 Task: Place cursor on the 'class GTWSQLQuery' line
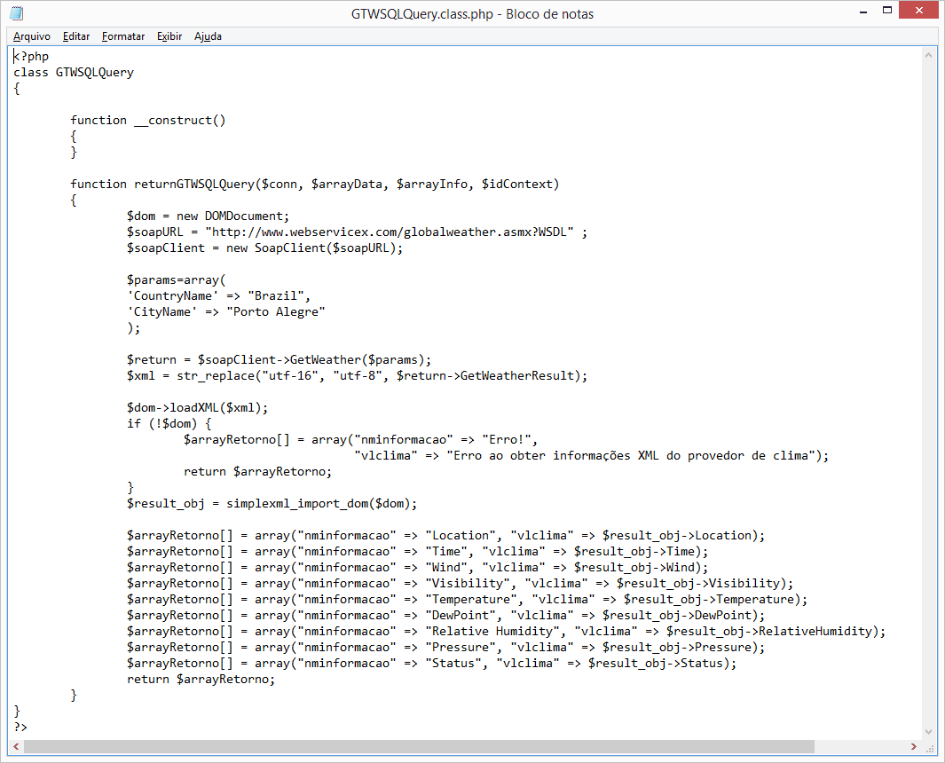click(74, 72)
